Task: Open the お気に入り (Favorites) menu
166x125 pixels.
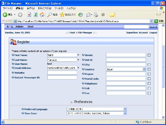Action: (x=45, y=8)
